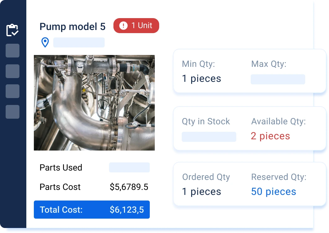Image resolution: width=329 pixels, height=233 pixels.
Task: Click the Max Qty value field
Action: click(x=278, y=79)
